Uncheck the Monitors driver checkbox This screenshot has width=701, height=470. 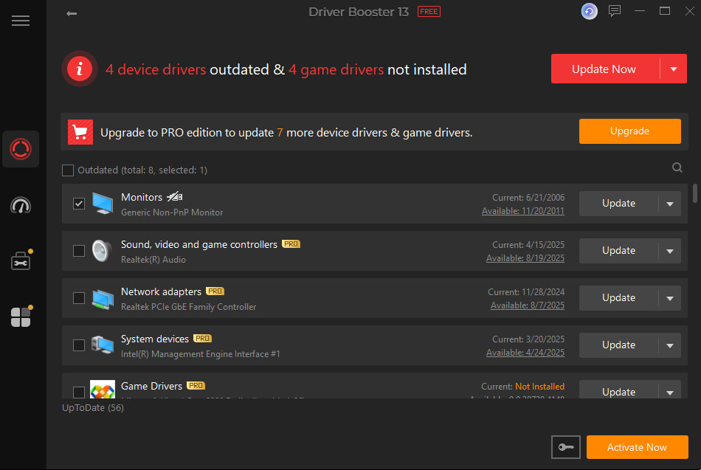(x=79, y=203)
